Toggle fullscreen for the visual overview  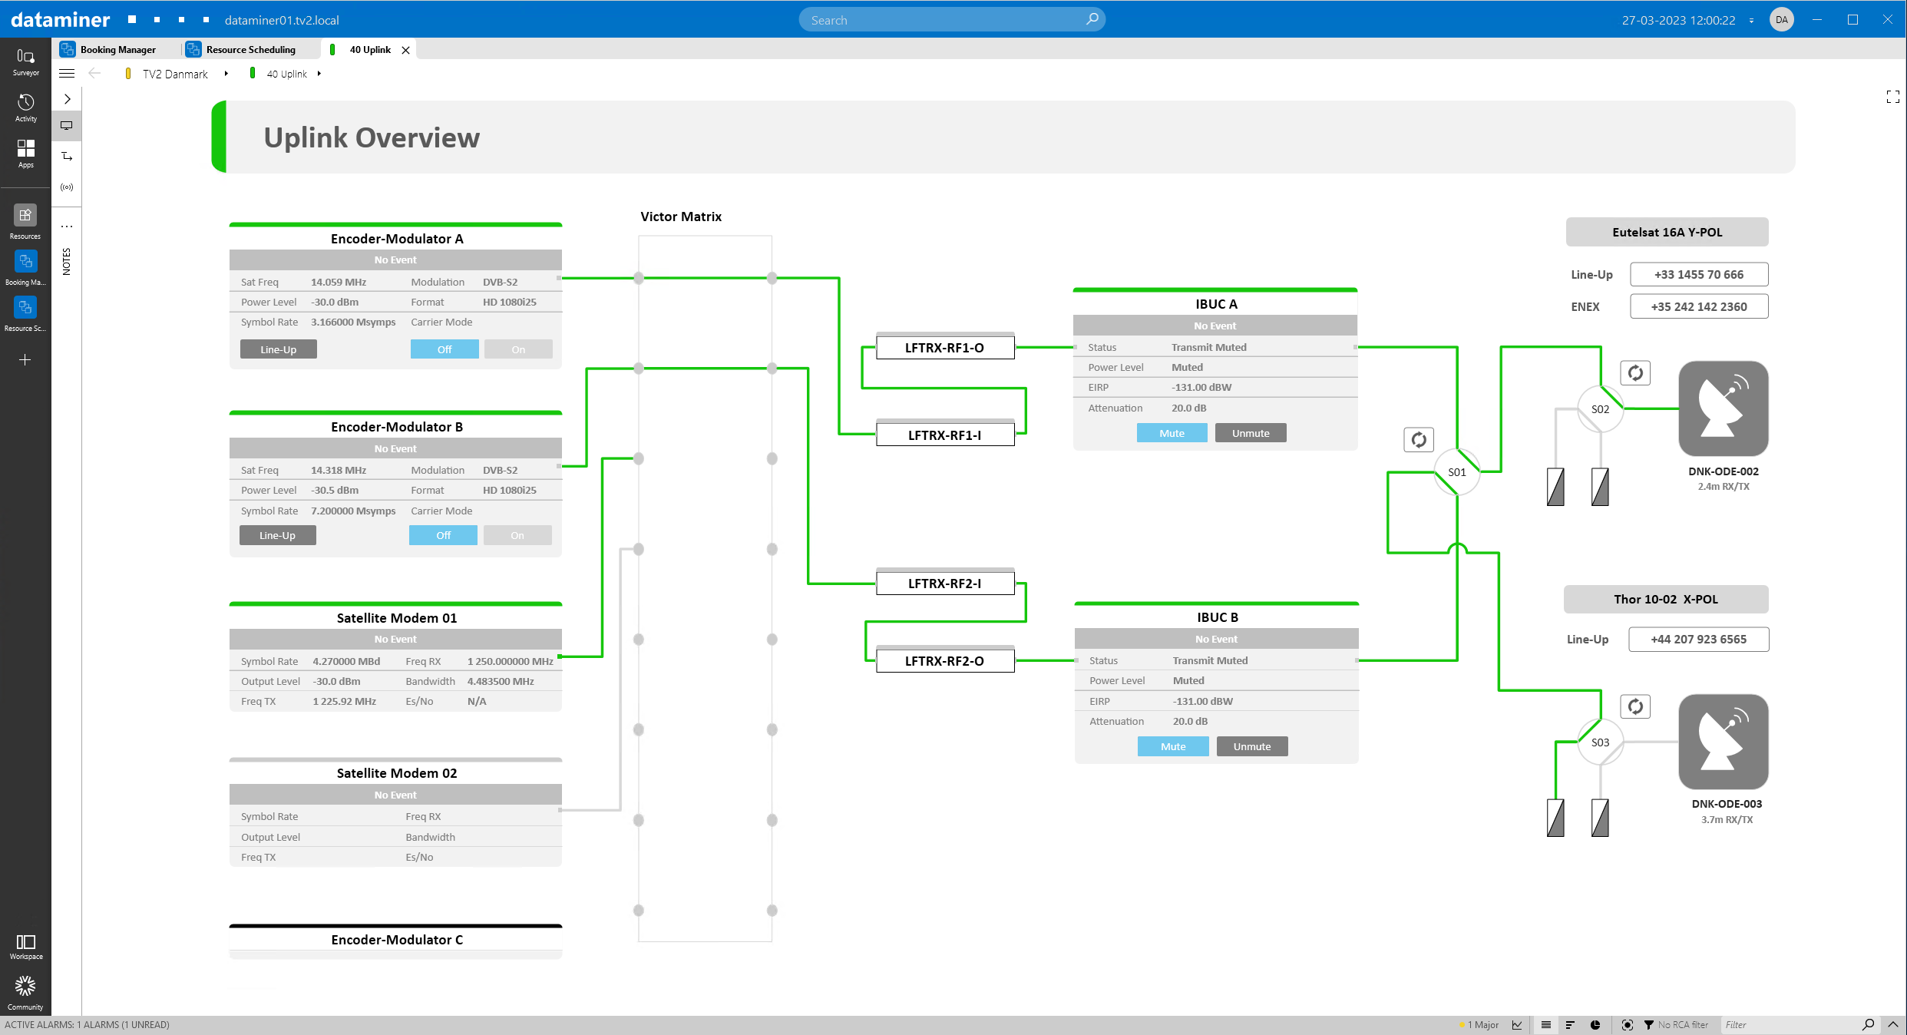tap(1893, 97)
